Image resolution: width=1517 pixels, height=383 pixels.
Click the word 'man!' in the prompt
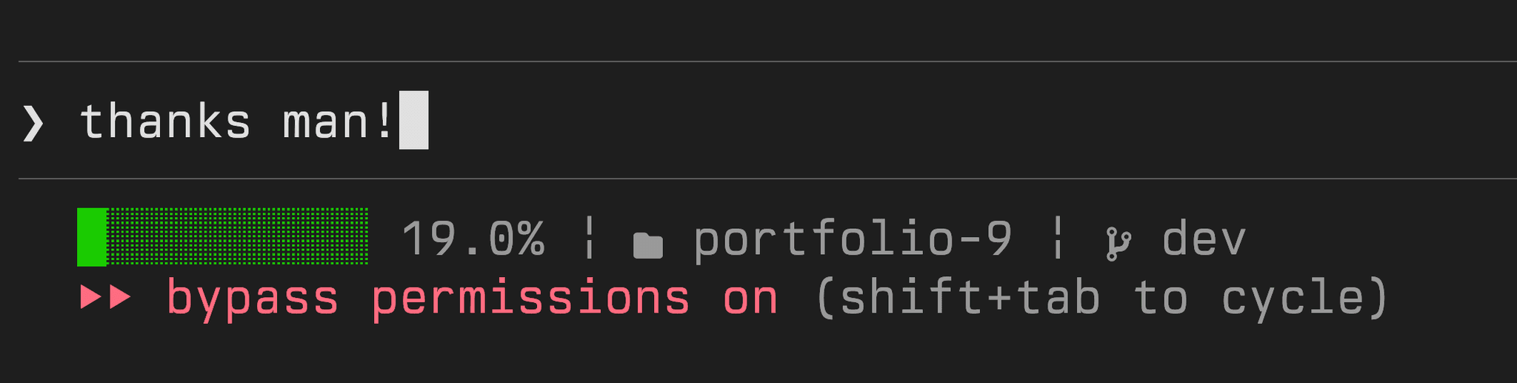[x=338, y=121]
